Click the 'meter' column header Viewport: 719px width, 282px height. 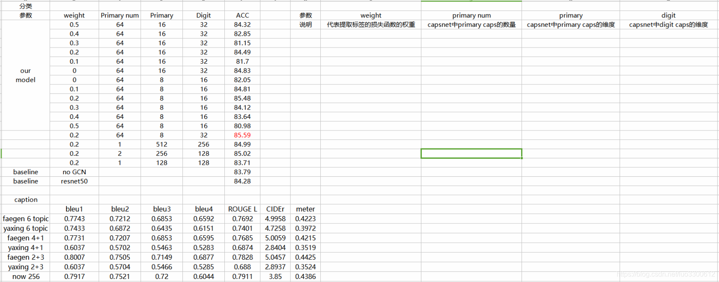pyautogui.click(x=306, y=209)
